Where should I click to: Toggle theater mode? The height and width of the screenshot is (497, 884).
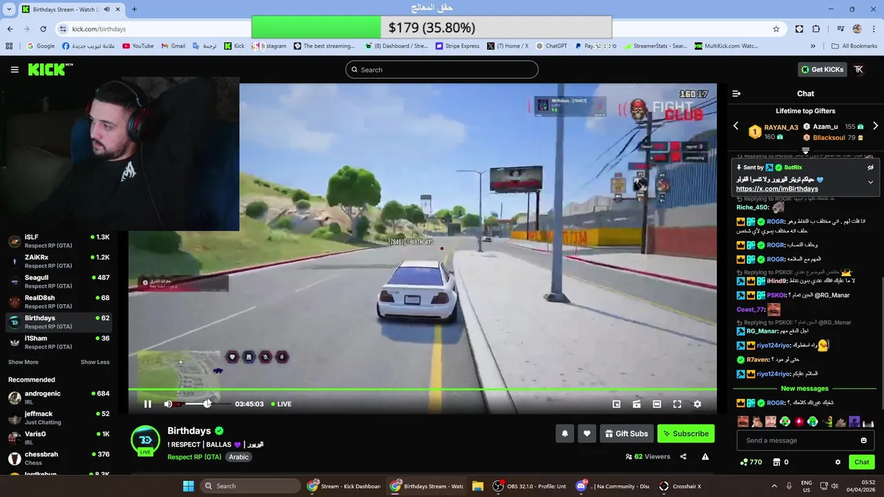coord(657,404)
